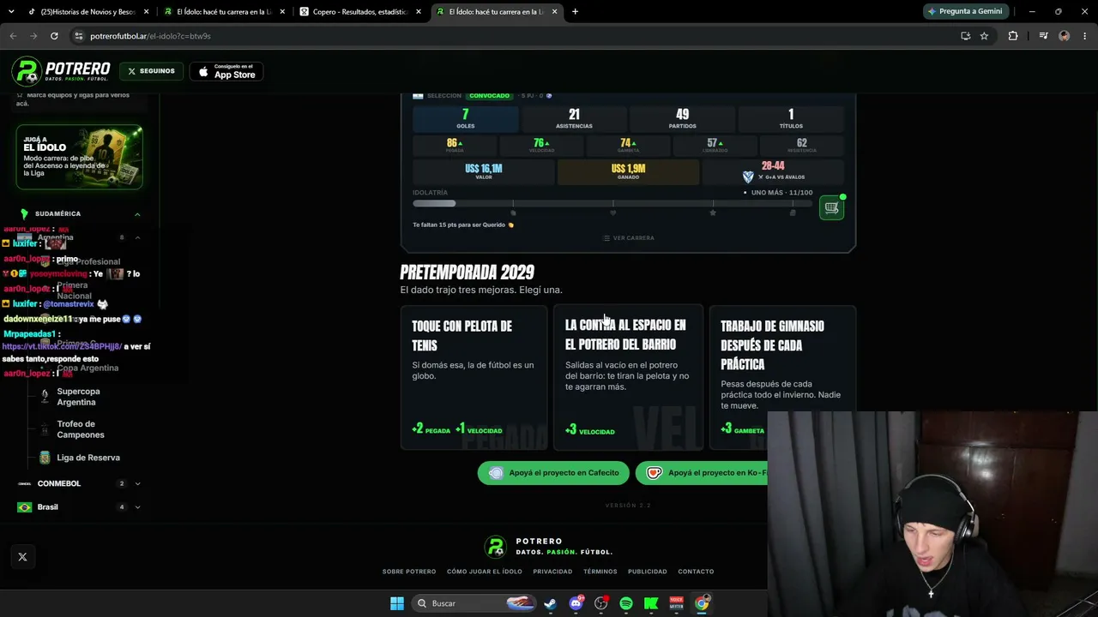Switch to the Copero Resultados tab
Image resolution: width=1098 pixels, height=617 pixels.
pyautogui.click(x=359, y=12)
